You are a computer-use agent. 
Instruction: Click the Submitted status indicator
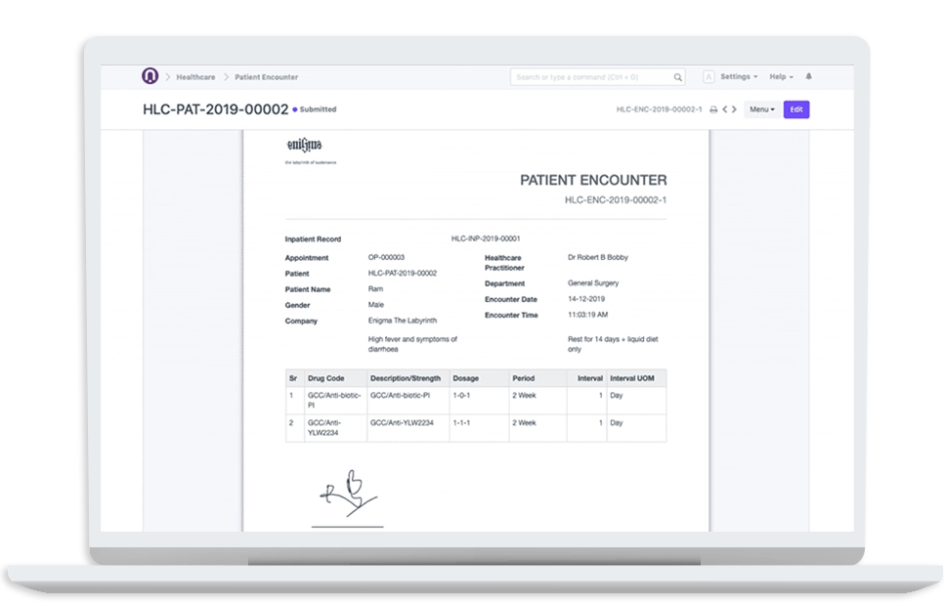tap(317, 109)
